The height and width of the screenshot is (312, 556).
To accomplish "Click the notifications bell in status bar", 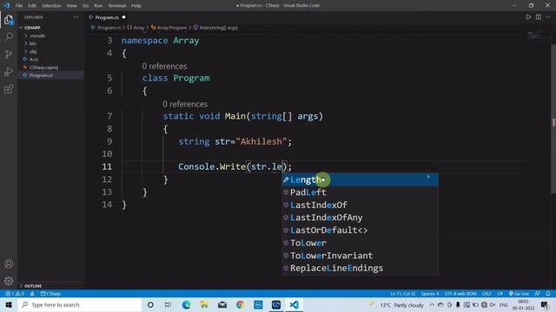I will tap(548, 294).
